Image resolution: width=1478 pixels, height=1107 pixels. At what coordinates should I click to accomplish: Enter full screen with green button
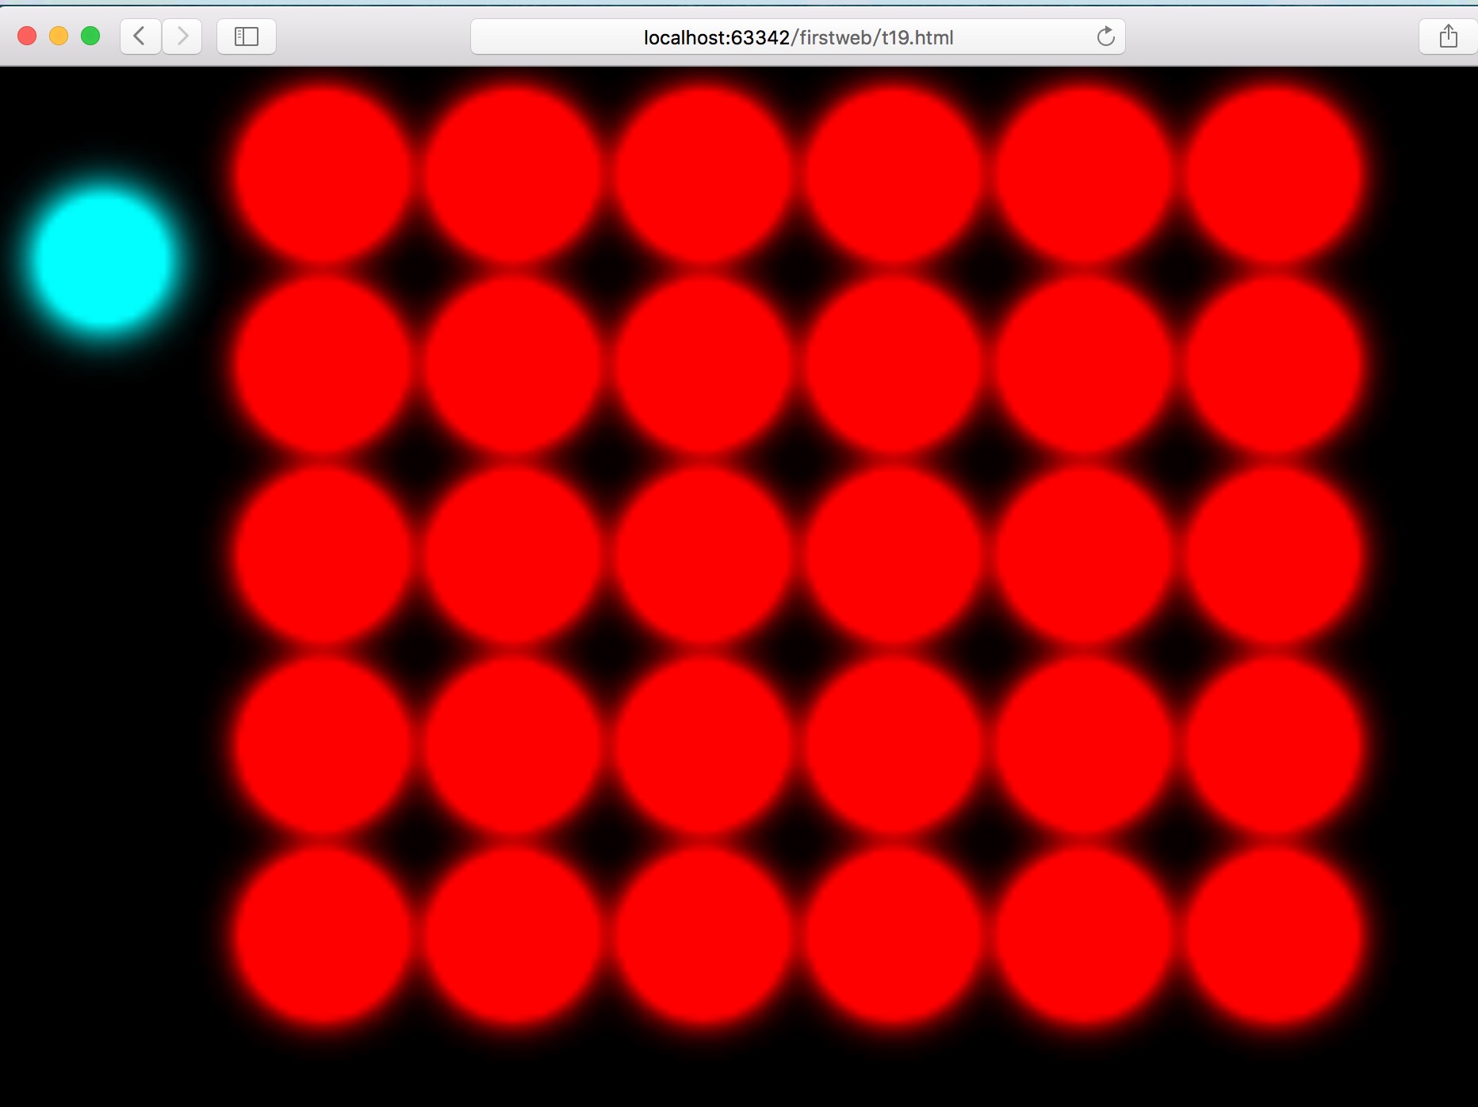[x=90, y=36]
